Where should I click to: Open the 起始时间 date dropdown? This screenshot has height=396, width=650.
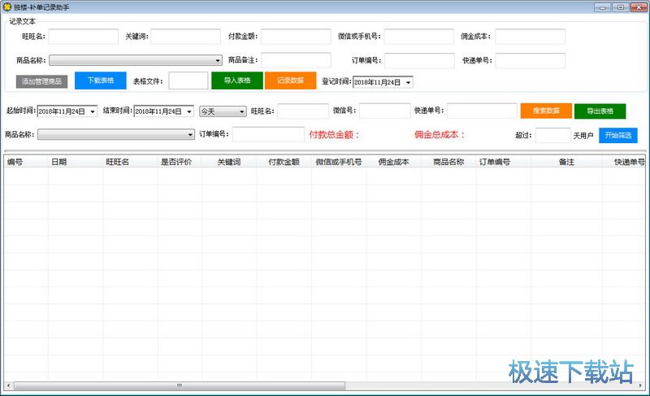(93, 111)
